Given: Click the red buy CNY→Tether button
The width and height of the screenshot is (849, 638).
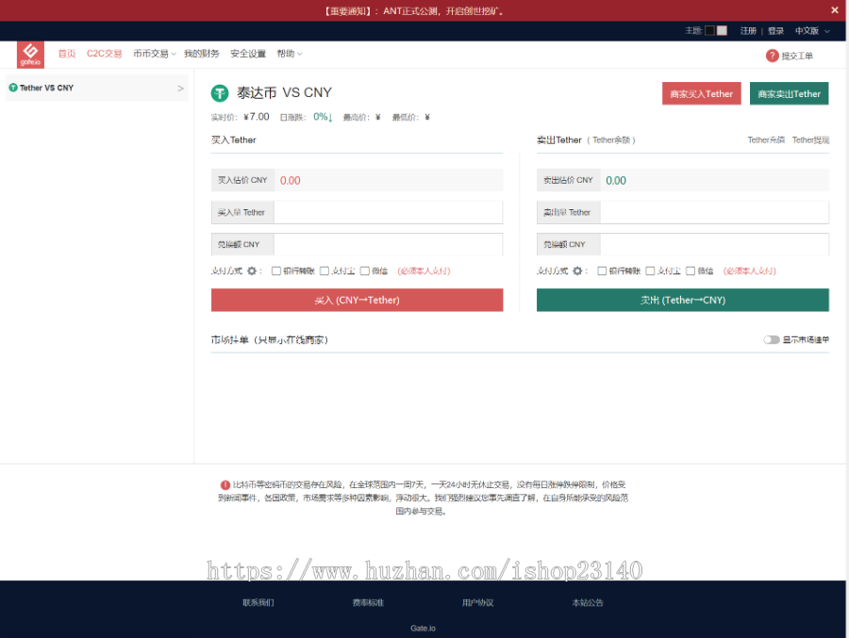Looking at the screenshot, I should coord(357,300).
